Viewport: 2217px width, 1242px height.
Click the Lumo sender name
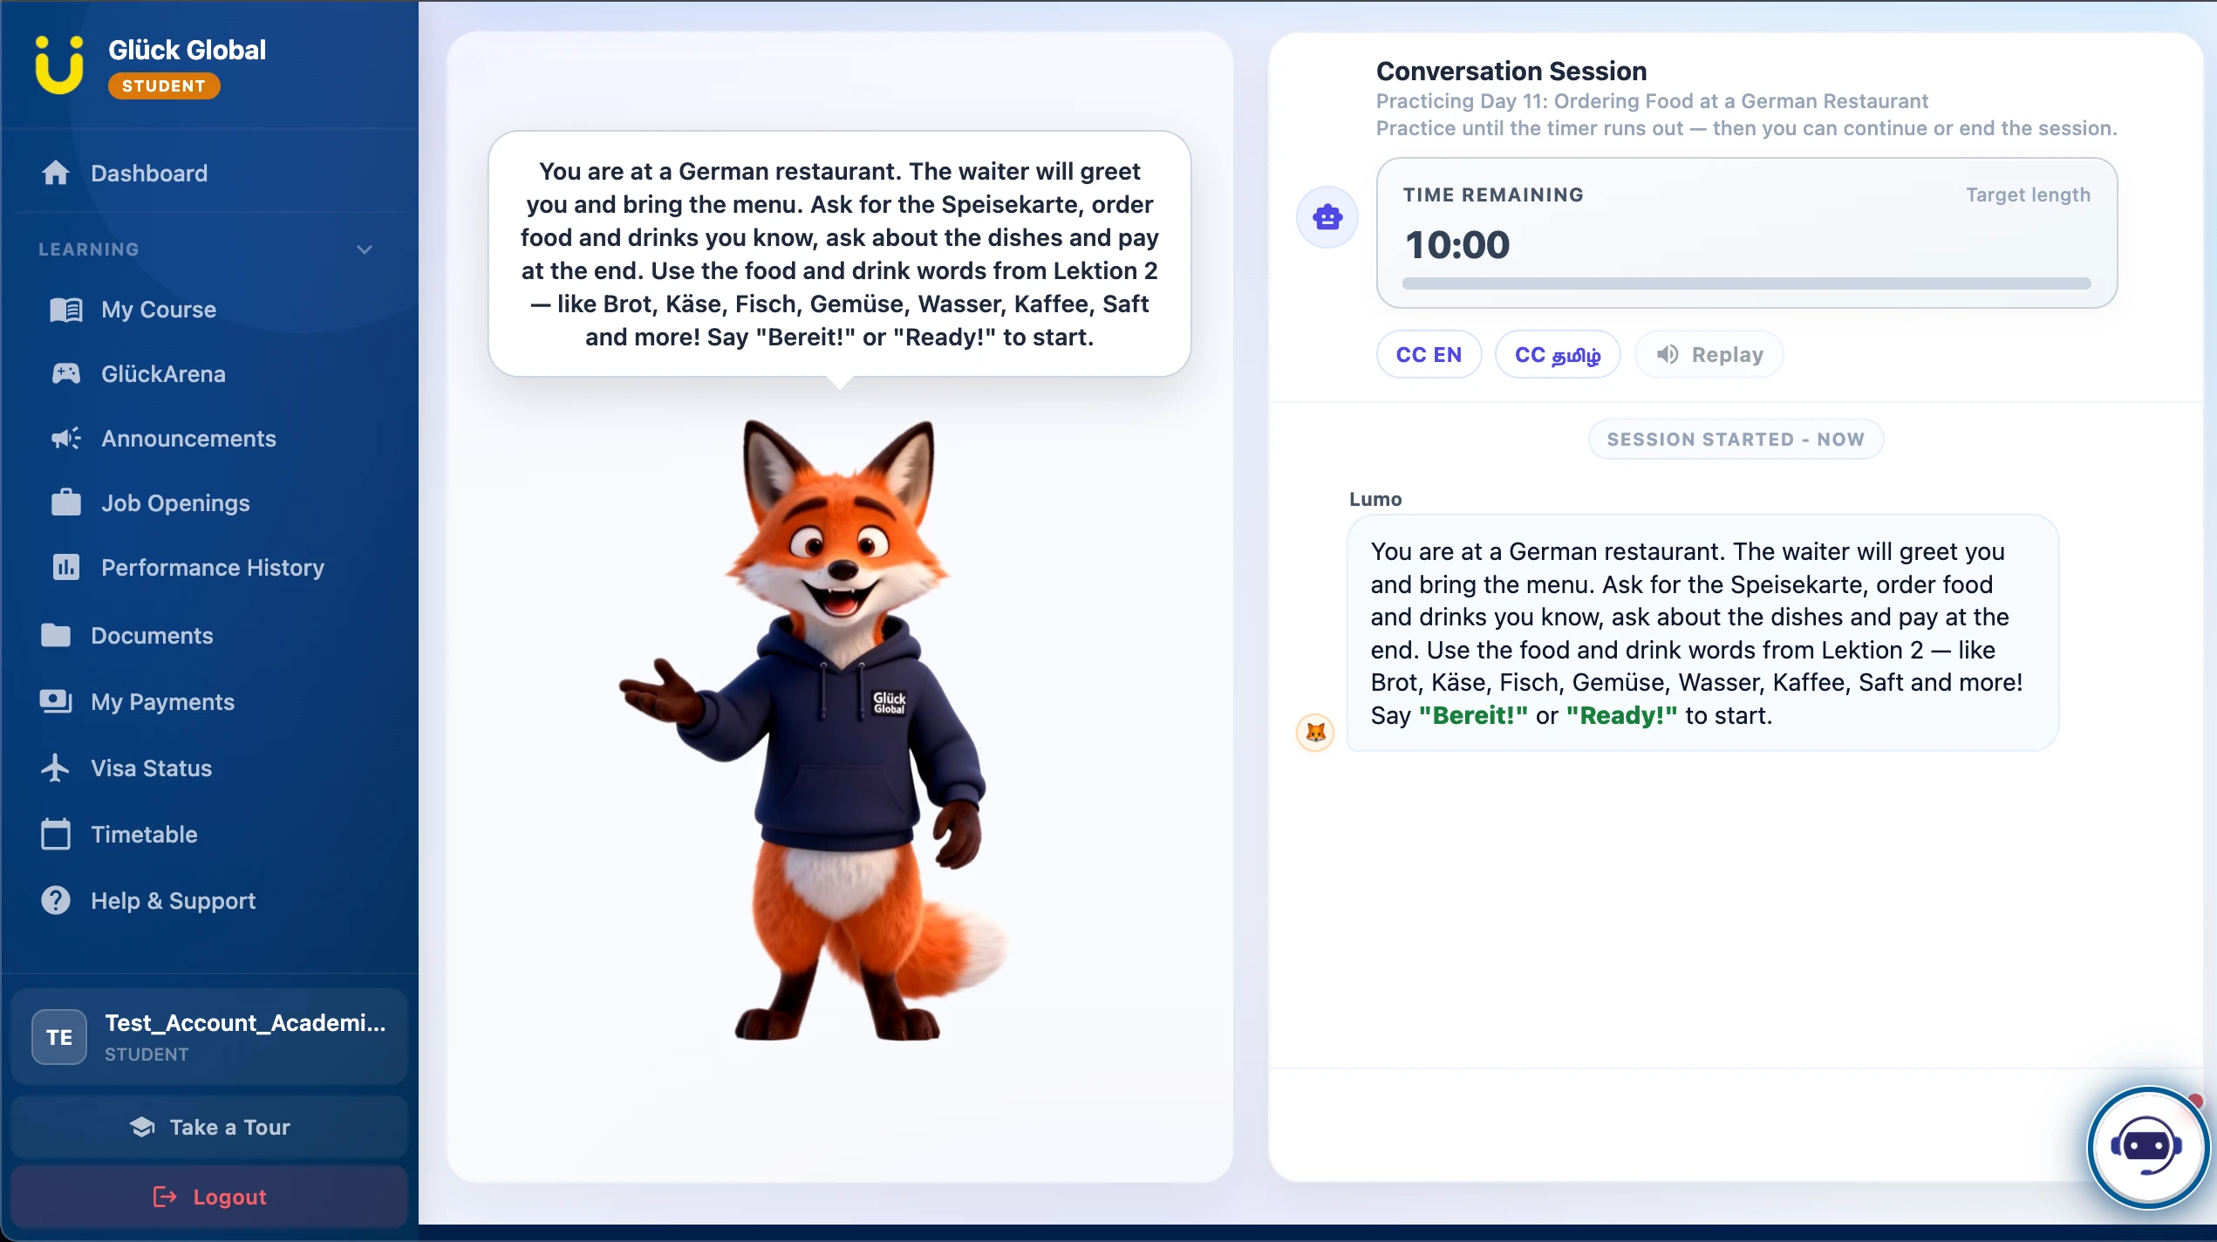[1375, 499]
